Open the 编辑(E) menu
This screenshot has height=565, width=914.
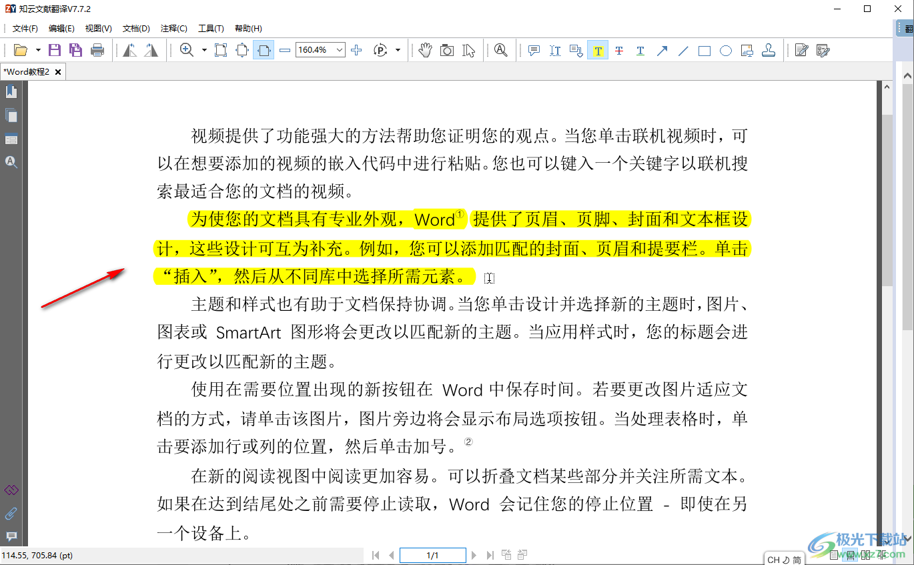tap(61, 28)
